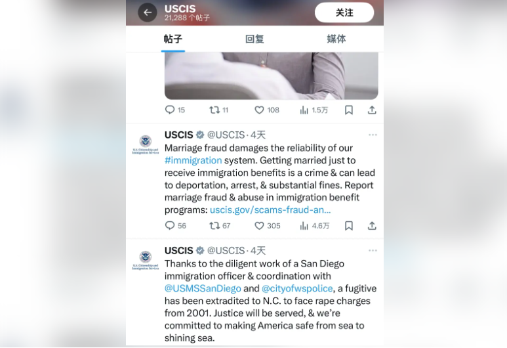Open the 回复 tab
The height and width of the screenshot is (348, 507).
point(254,39)
